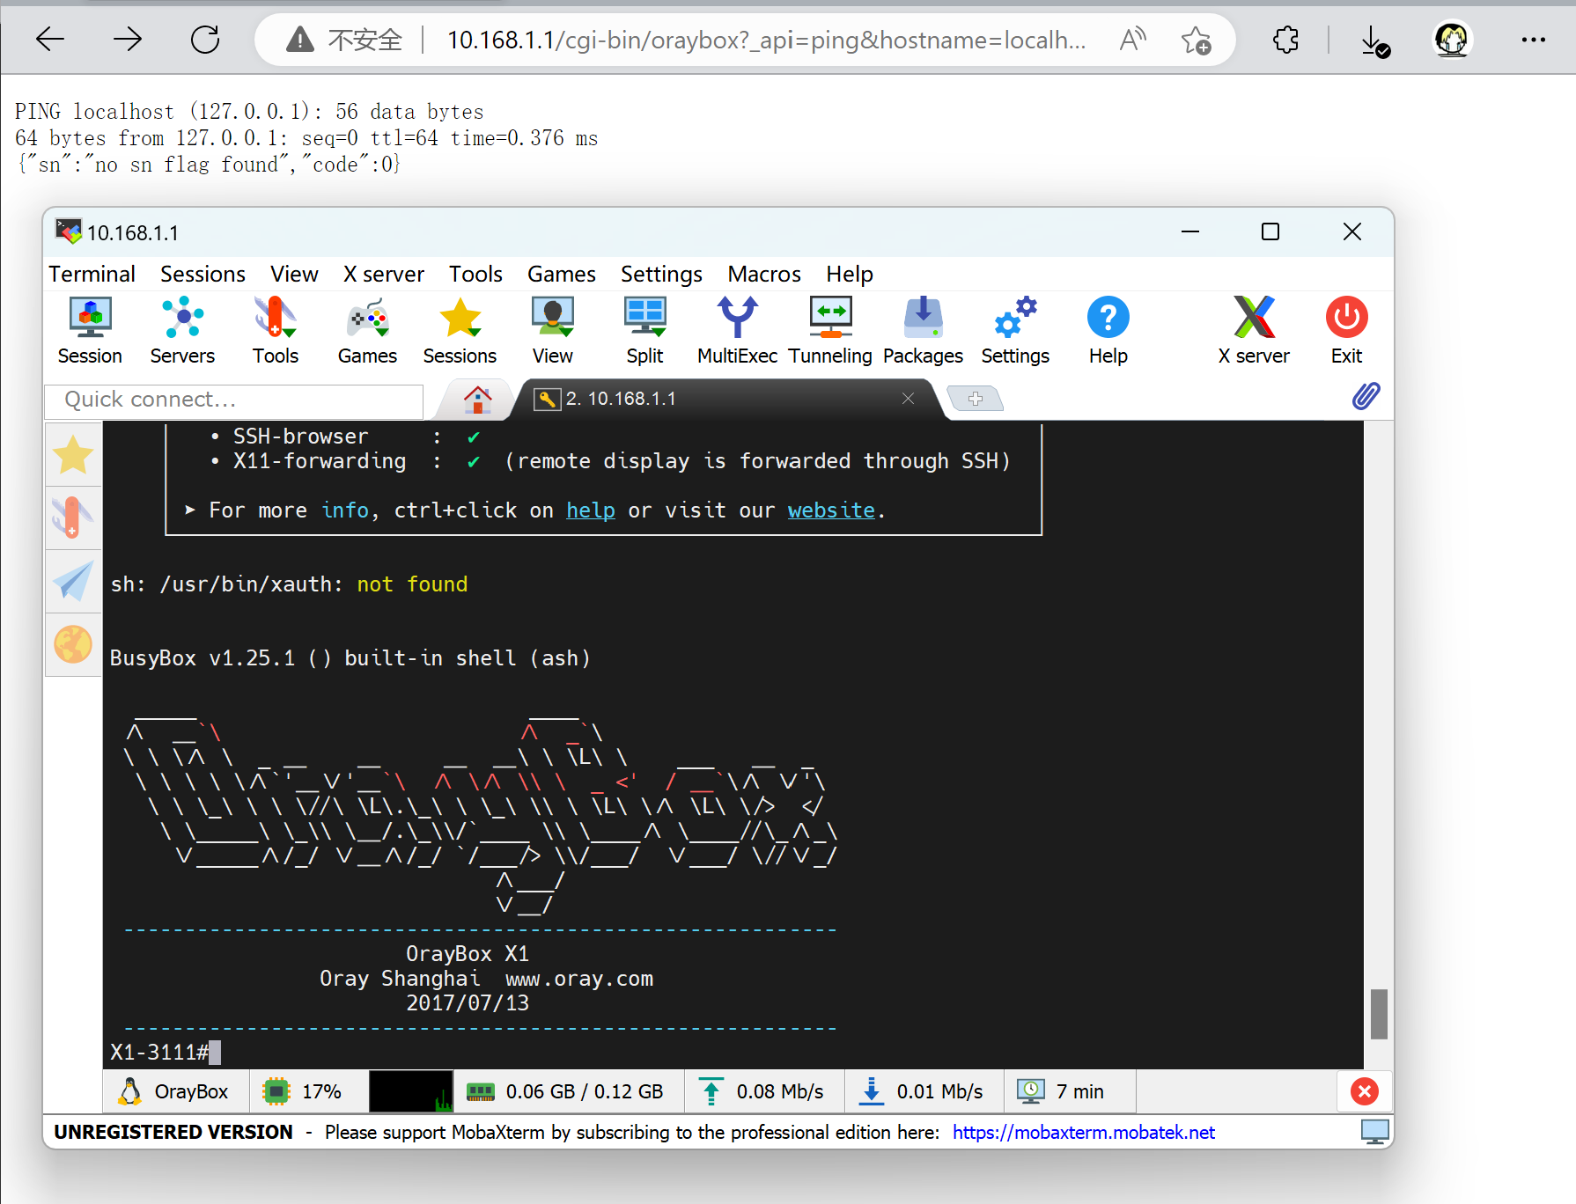Open the globe sidebar panel

(x=73, y=644)
